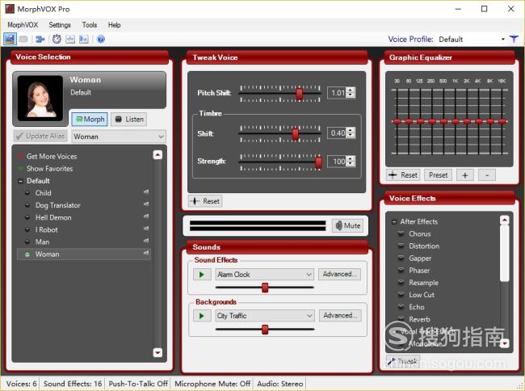Click the Strength slider handle
The height and width of the screenshot is (391, 525).
[x=319, y=162]
